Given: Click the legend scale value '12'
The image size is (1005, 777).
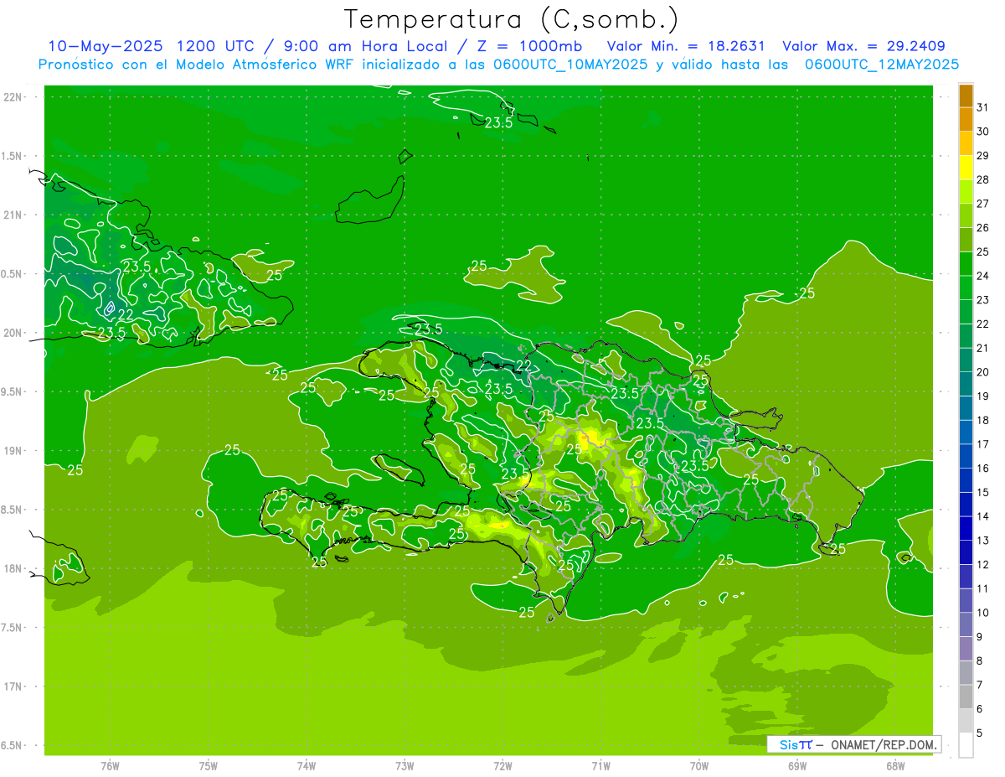Looking at the screenshot, I should tap(983, 564).
